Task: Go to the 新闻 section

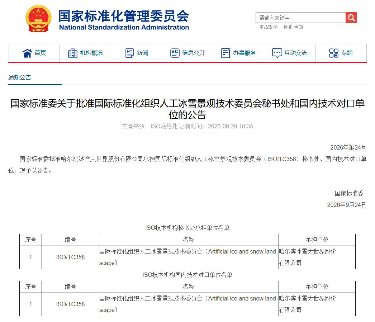Action: (137, 53)
